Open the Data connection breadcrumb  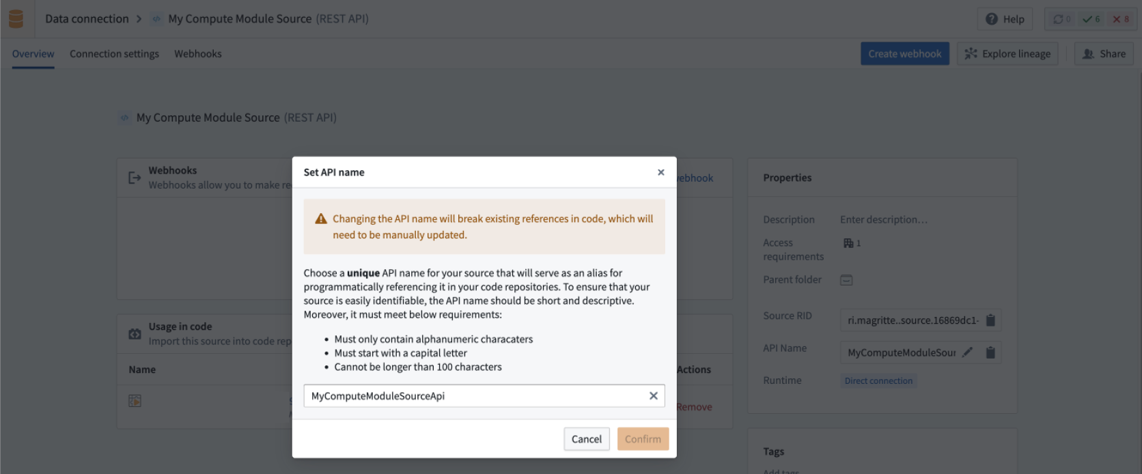pos(85,18)
